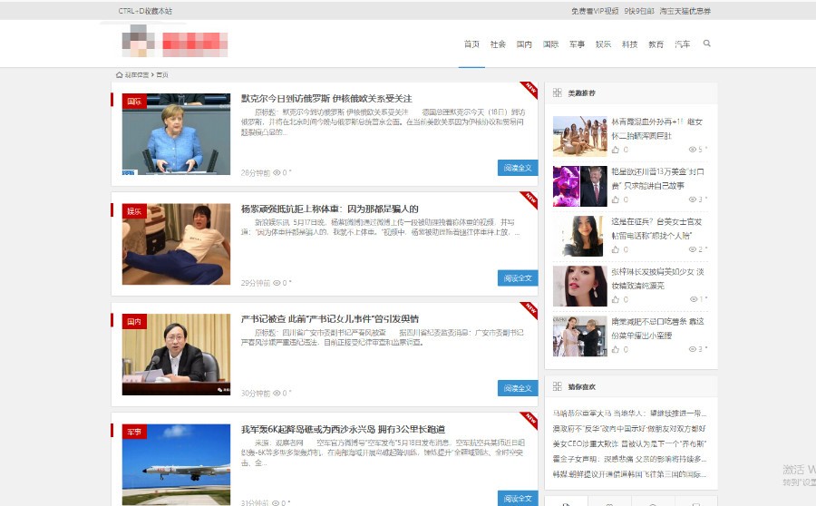The image size is (816, 506).
Task: Go to 首页 in the navigation bar
Action: [x=471, y=44]
